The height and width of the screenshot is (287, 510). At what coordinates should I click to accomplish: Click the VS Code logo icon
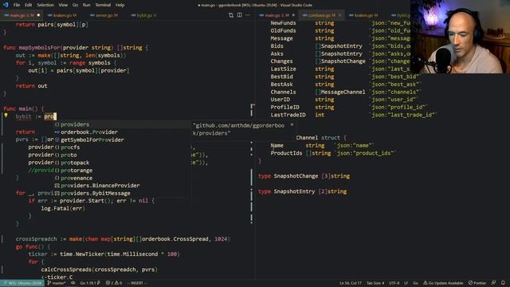tap(6, 5)
